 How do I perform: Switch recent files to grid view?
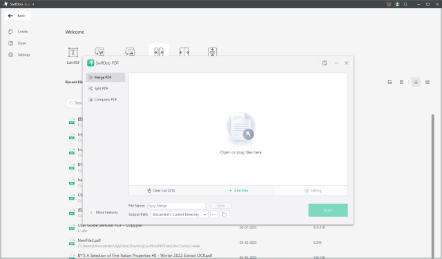click(427, 82)
